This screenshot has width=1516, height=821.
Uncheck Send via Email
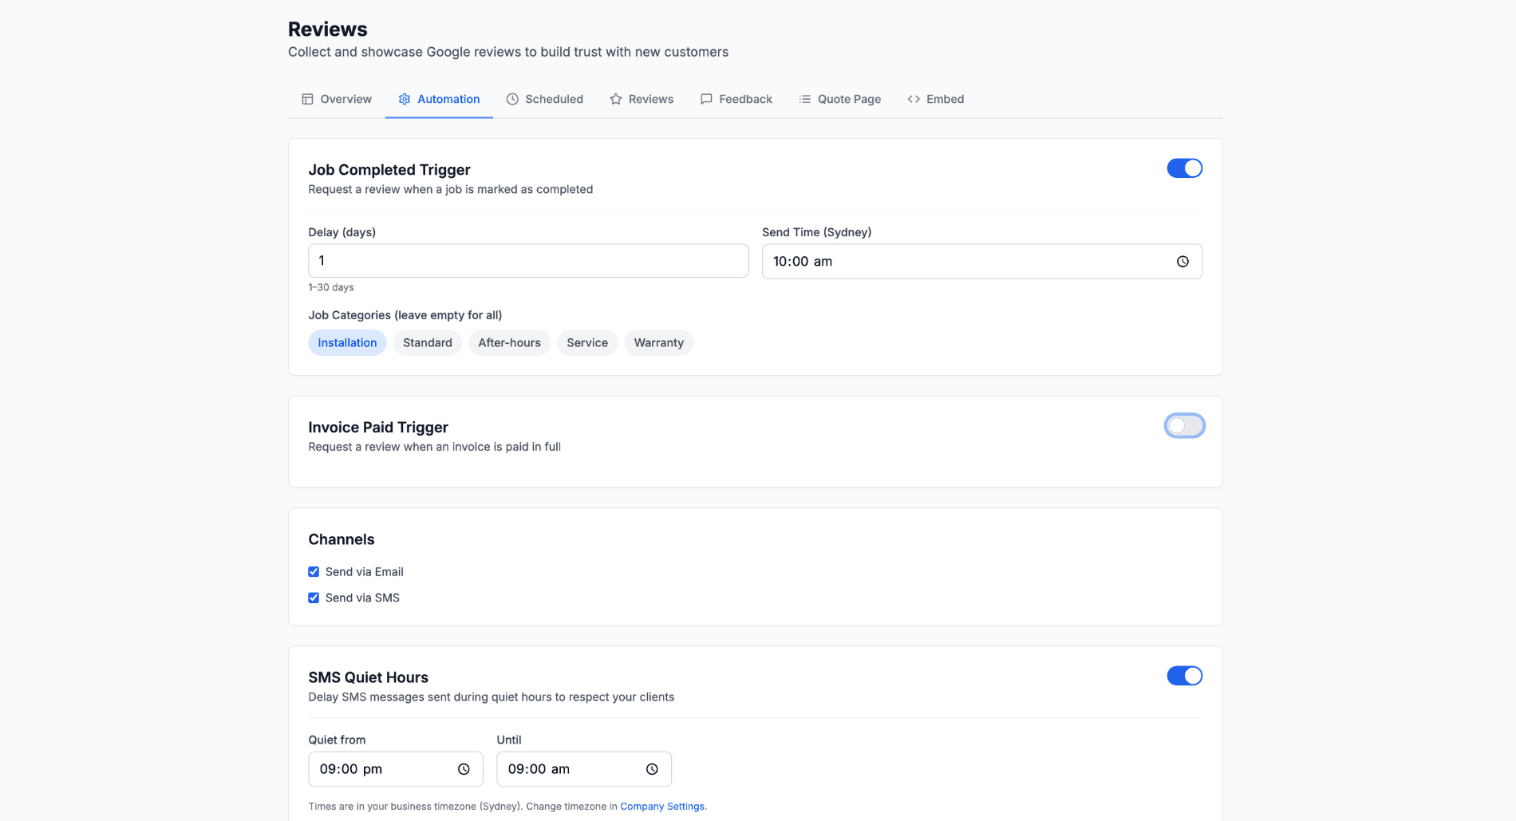tap(314, 571)
